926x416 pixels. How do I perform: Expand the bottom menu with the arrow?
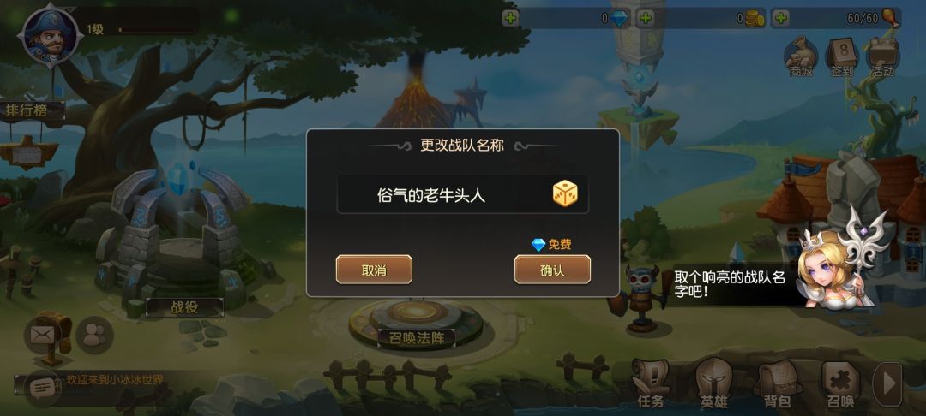point(887,384)
